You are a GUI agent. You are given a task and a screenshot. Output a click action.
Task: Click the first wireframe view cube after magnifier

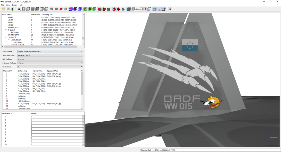pos(24,9)
